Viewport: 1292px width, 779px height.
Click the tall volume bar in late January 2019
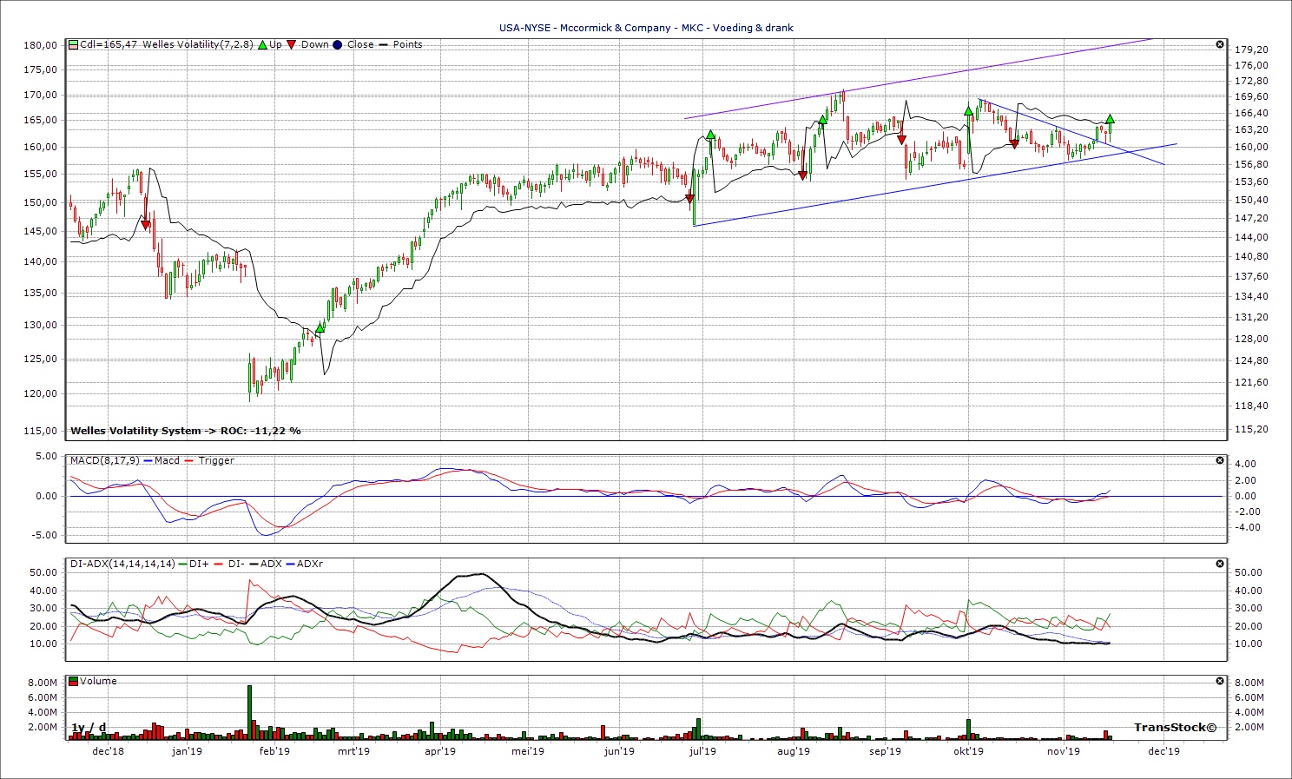click(249, 713)
